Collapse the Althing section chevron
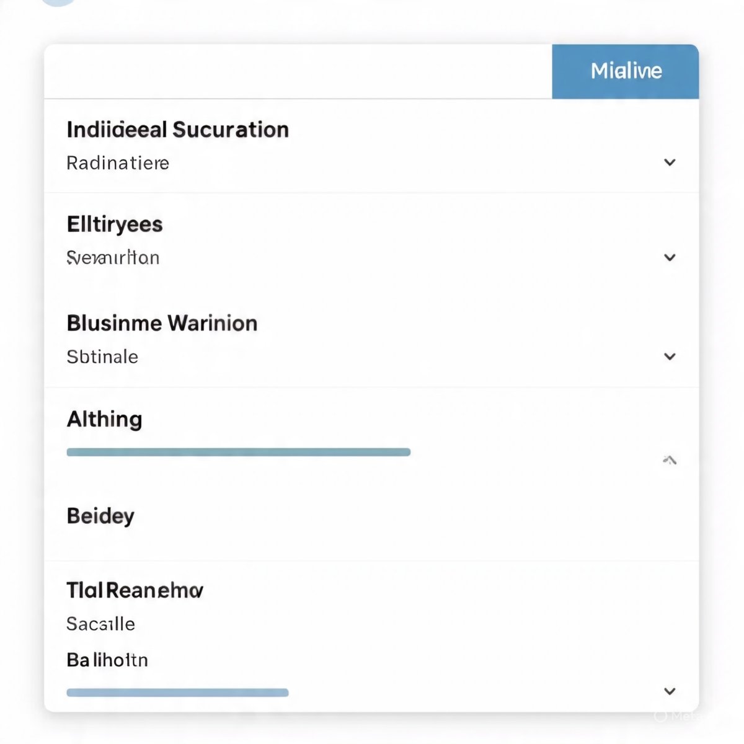Image resolution: width=744 pixels, height=744 pixels. click(670, 460)
